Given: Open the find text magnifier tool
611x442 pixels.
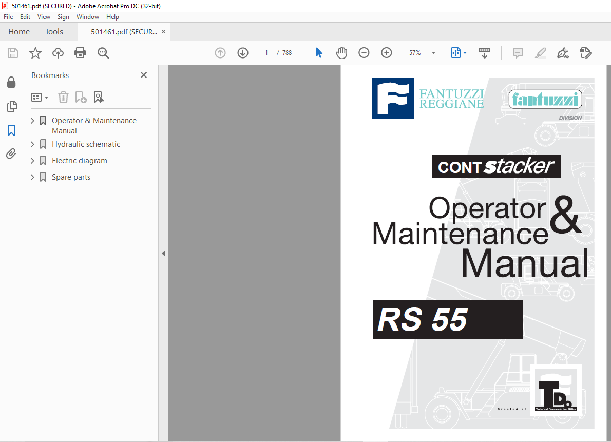Looking at the screenshot, I should pos(103,53).
